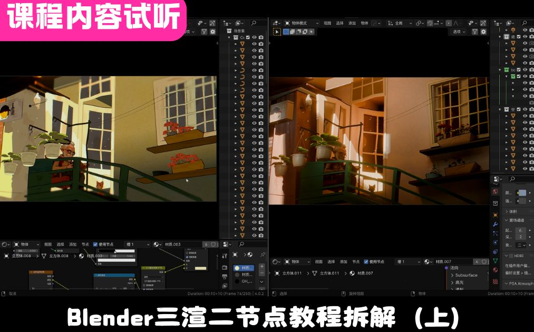Open Material properties tab in right properties editor
This screenshot has height=332, width=534.
coord(495,270)
